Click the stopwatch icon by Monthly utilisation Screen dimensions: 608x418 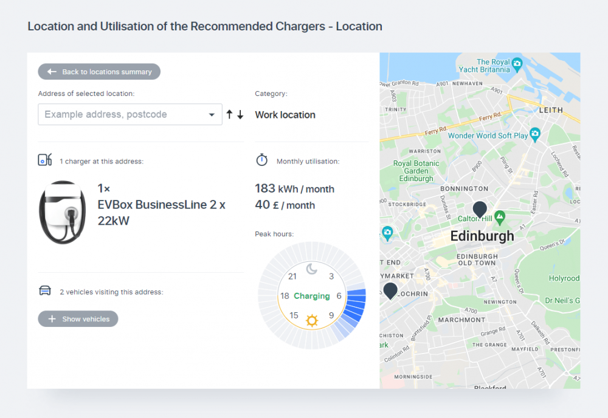point(261,160)
